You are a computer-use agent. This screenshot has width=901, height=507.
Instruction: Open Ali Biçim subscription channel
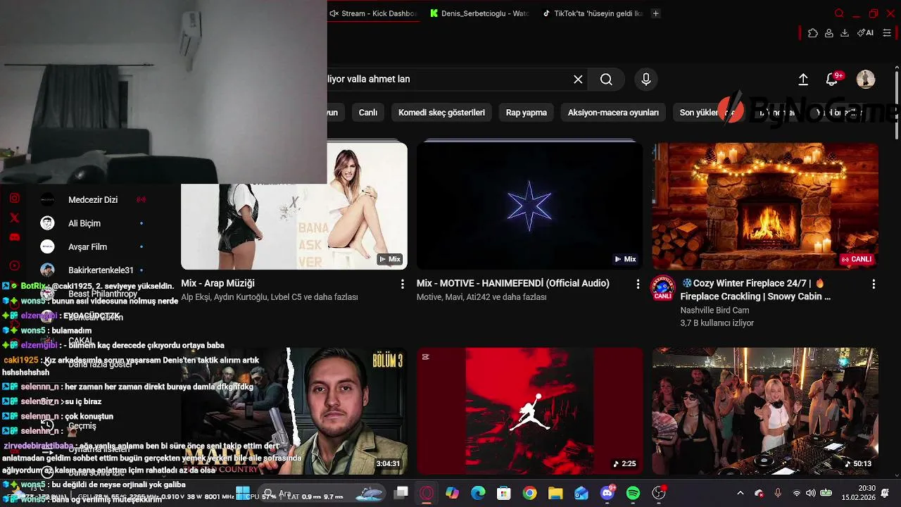(93, 223)
